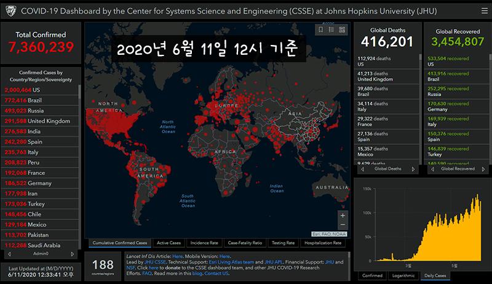
Task: Select the Daily Cases chart tab
Action: (435, 275)
